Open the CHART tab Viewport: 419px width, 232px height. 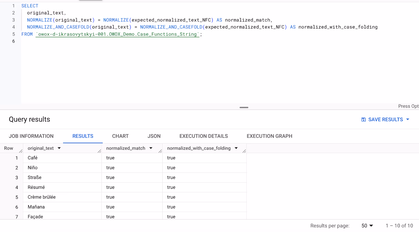pos(120,136)
